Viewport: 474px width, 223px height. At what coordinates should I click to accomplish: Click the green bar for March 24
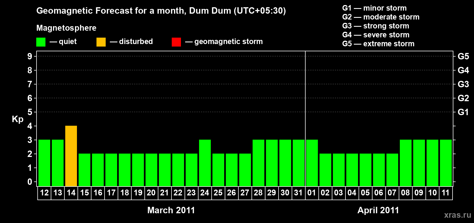205,163
